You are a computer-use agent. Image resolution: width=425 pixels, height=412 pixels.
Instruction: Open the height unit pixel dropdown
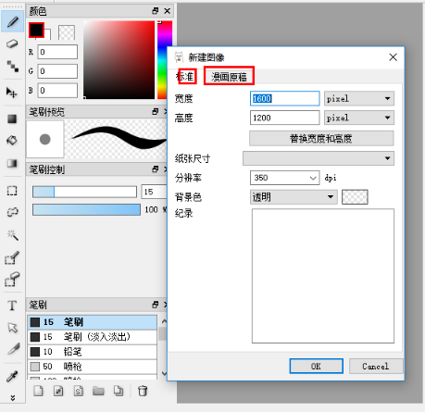point(359,118)
